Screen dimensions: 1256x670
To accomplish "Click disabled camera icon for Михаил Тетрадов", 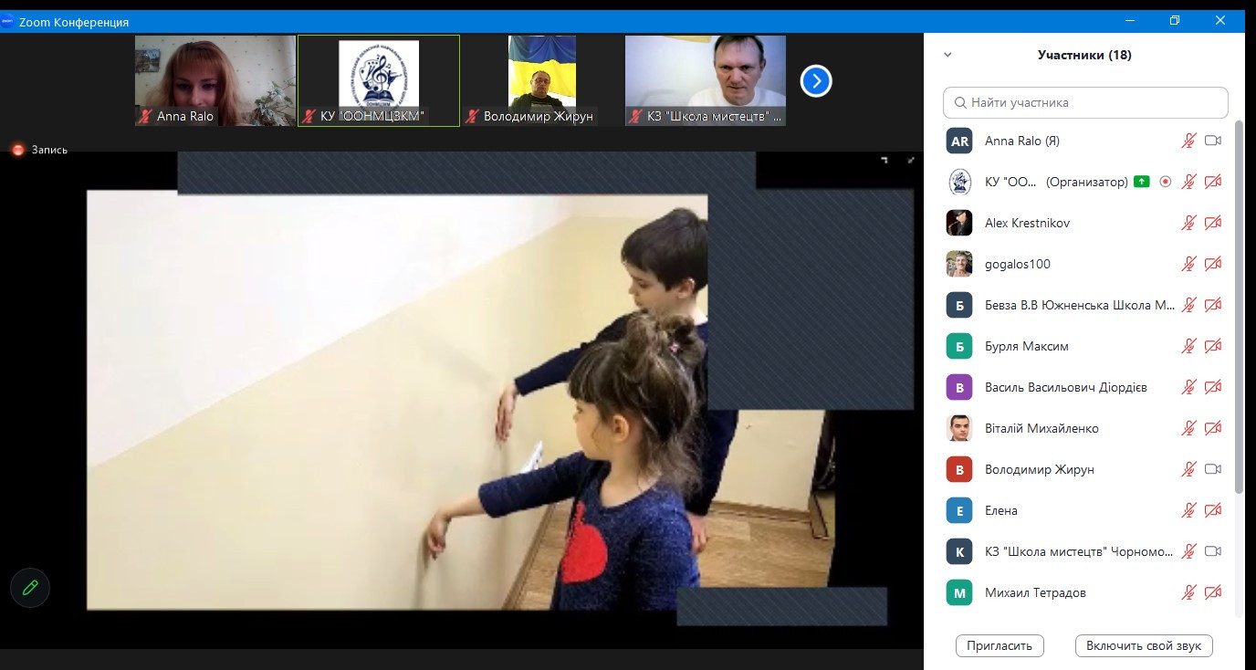I will pyautogui.click(x=1213, y=592).
